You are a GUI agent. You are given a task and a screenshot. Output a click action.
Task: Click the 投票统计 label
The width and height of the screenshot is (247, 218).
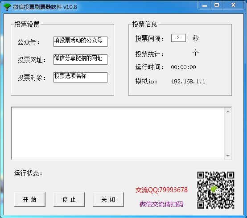(149, 54)
